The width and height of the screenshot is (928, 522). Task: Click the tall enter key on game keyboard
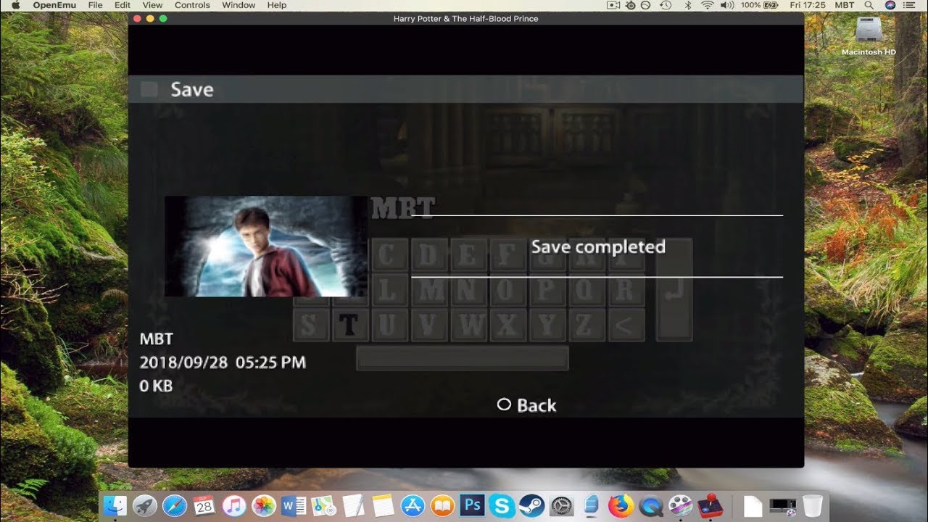(674, 290)
